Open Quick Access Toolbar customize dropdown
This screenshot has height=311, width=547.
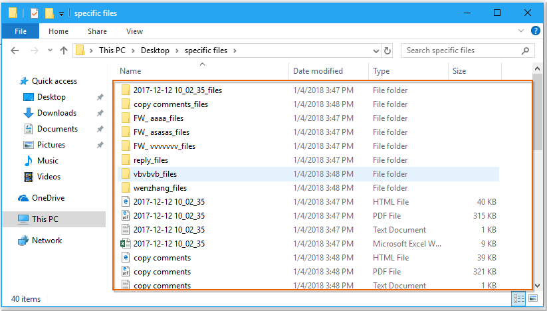(x=62, y=13)
